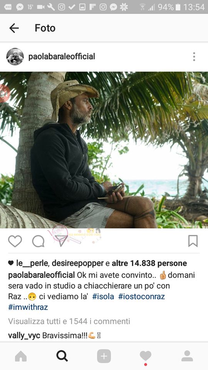Open the #iostoconraz hashtag
The height and width of the screenshot is (370, 208).
[x=141, y=296]
